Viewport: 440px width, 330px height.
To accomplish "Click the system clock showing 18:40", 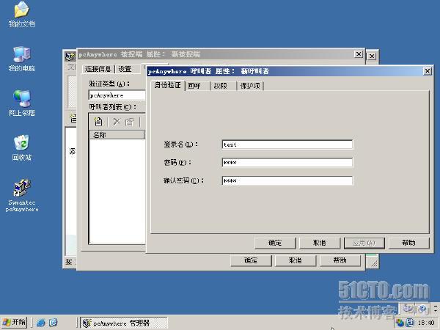I will click(x=426, y=323).
